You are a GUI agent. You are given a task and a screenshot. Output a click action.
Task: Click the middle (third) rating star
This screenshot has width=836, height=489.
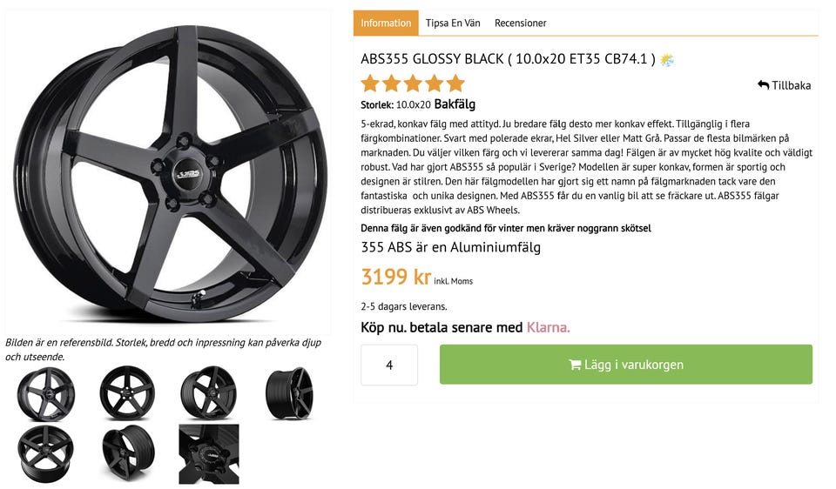tap(413, 84)
